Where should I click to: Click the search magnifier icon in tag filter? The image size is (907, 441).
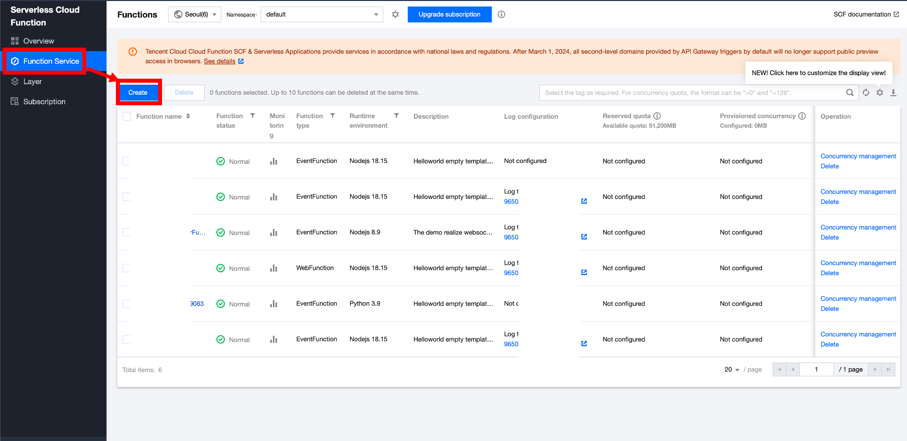[x=849, y=93]
